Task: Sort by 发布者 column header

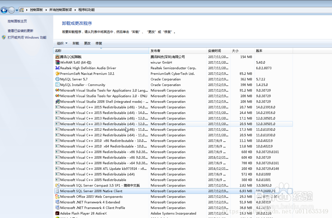Action: pos(178,51)
